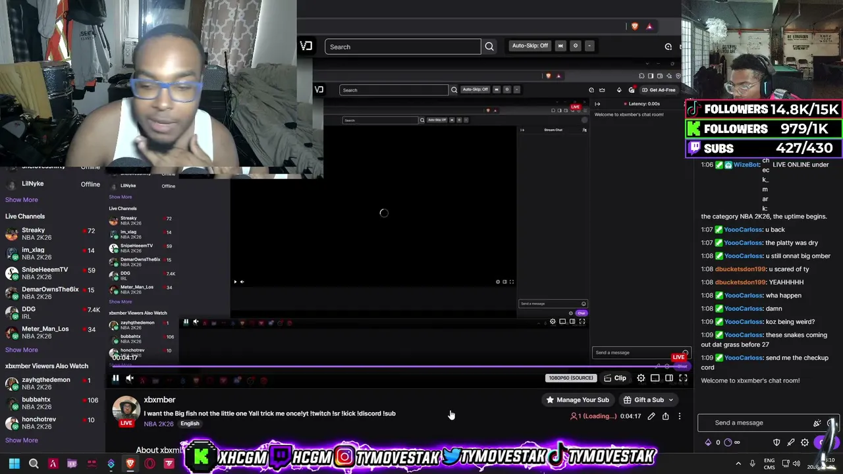
Task: Toggle theater mode in outer player
Action: [669, 379]
